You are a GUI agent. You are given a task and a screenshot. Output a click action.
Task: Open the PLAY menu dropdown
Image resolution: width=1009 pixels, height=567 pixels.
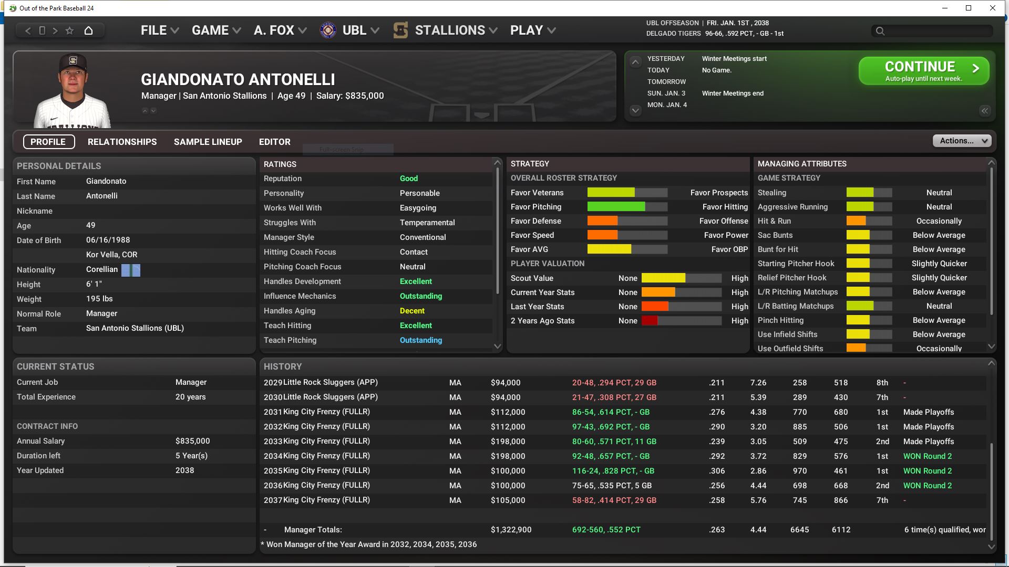click(x=532, y=30)
